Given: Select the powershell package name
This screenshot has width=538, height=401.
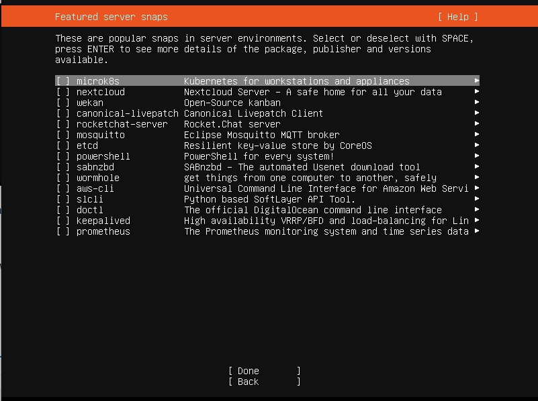Looking at the screenshot, I should tap(103, 156).
